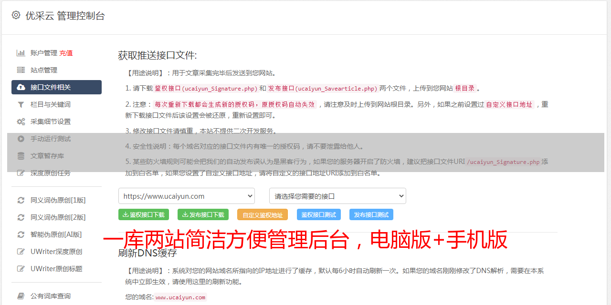Image resolution: width=611 pixels, height=305 pixels.
Task: Click the 发布接口(ucaiyun_Savearticle.php) code text
Action: click(x=323, y=88)
